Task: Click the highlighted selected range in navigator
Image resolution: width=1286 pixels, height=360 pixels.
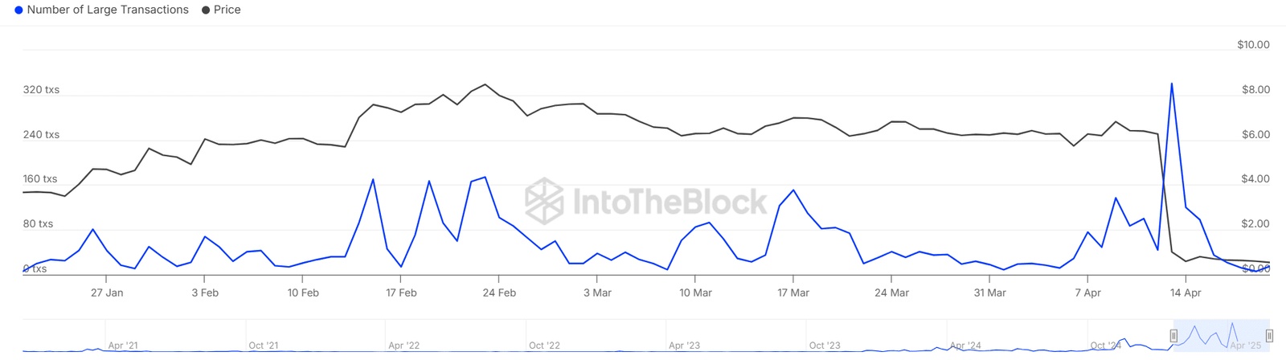Action: pos(1222,336)
